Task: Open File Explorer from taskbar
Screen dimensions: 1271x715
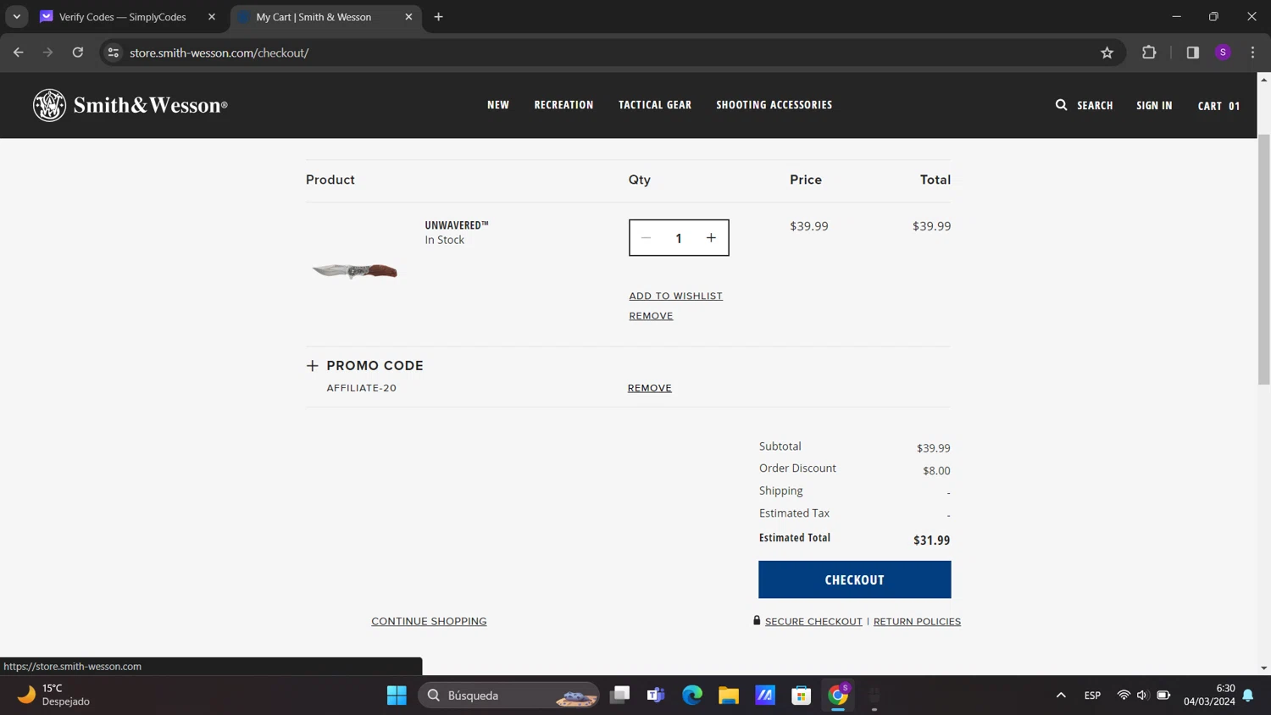Action: click(729, 696)
